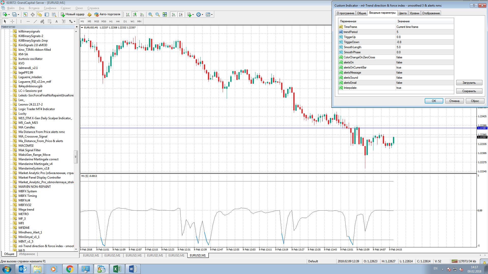Toggle Market Watch window icon
The image size is (488, 274).
click(25, 14)
